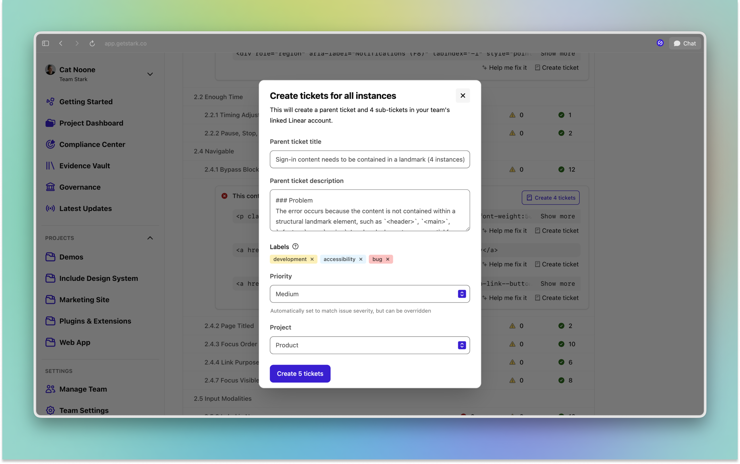Open the Chat button
Image resolution: width=740 pixels, height=464 pixels.
click(x=685, y=43)
